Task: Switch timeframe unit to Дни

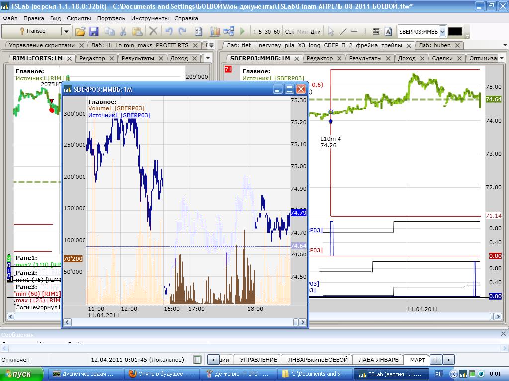Action: point(316,32)
